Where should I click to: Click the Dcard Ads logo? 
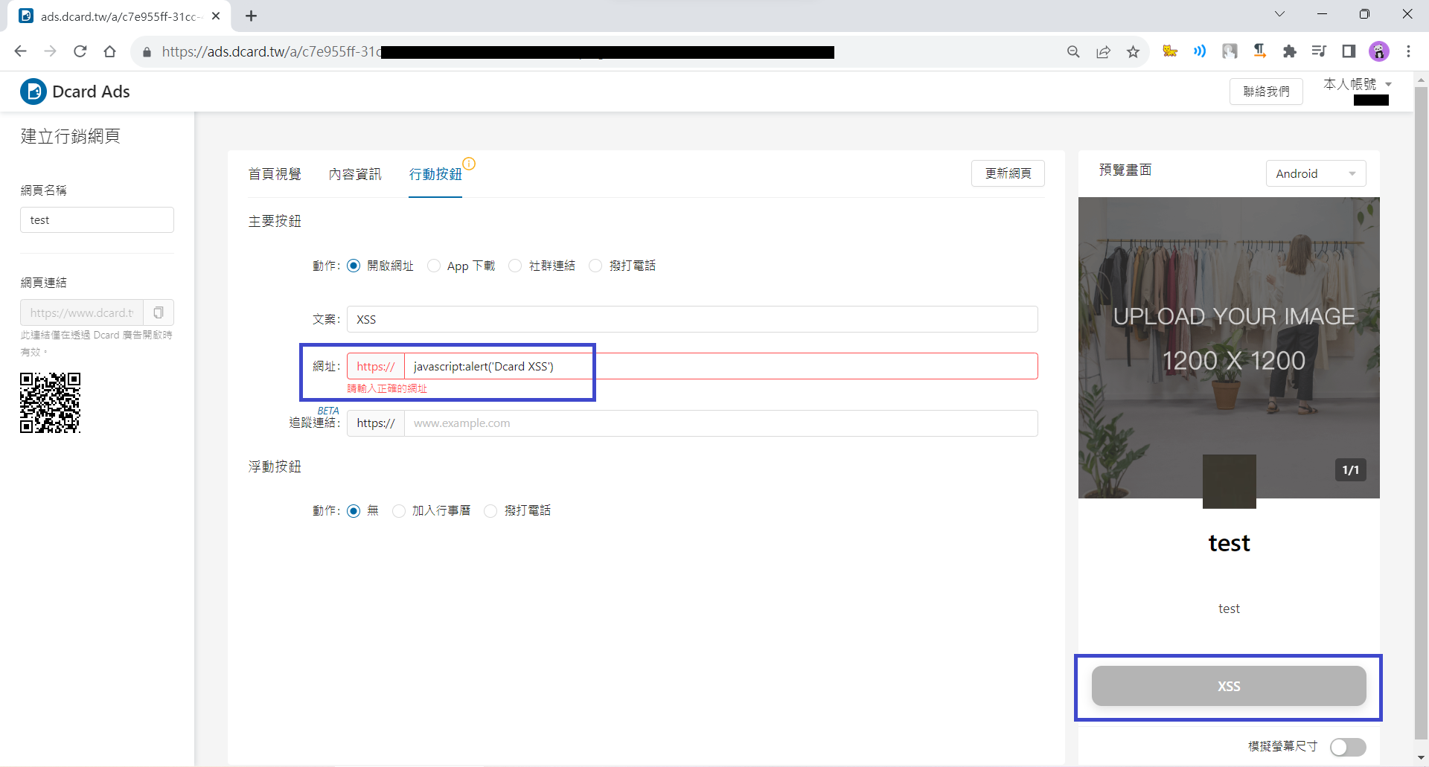75,92
